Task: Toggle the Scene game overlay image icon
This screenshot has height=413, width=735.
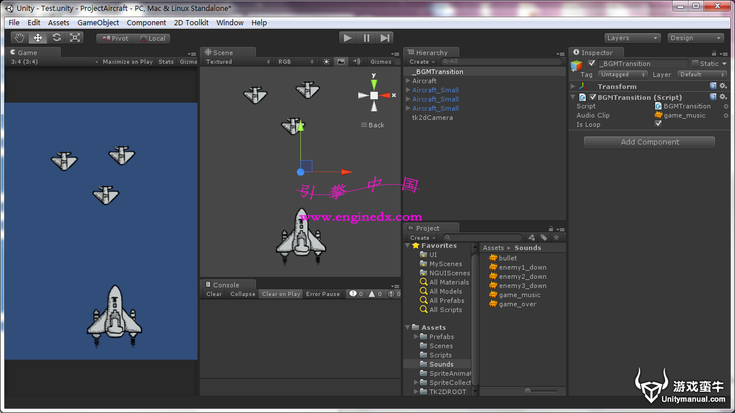Action: pyautogui.click(x=341, y=62)
